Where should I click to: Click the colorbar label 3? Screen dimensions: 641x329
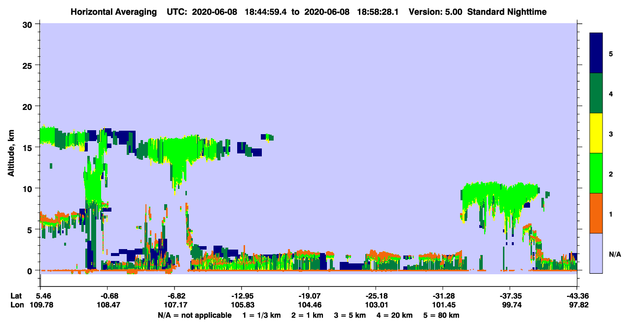pos(611,134)
